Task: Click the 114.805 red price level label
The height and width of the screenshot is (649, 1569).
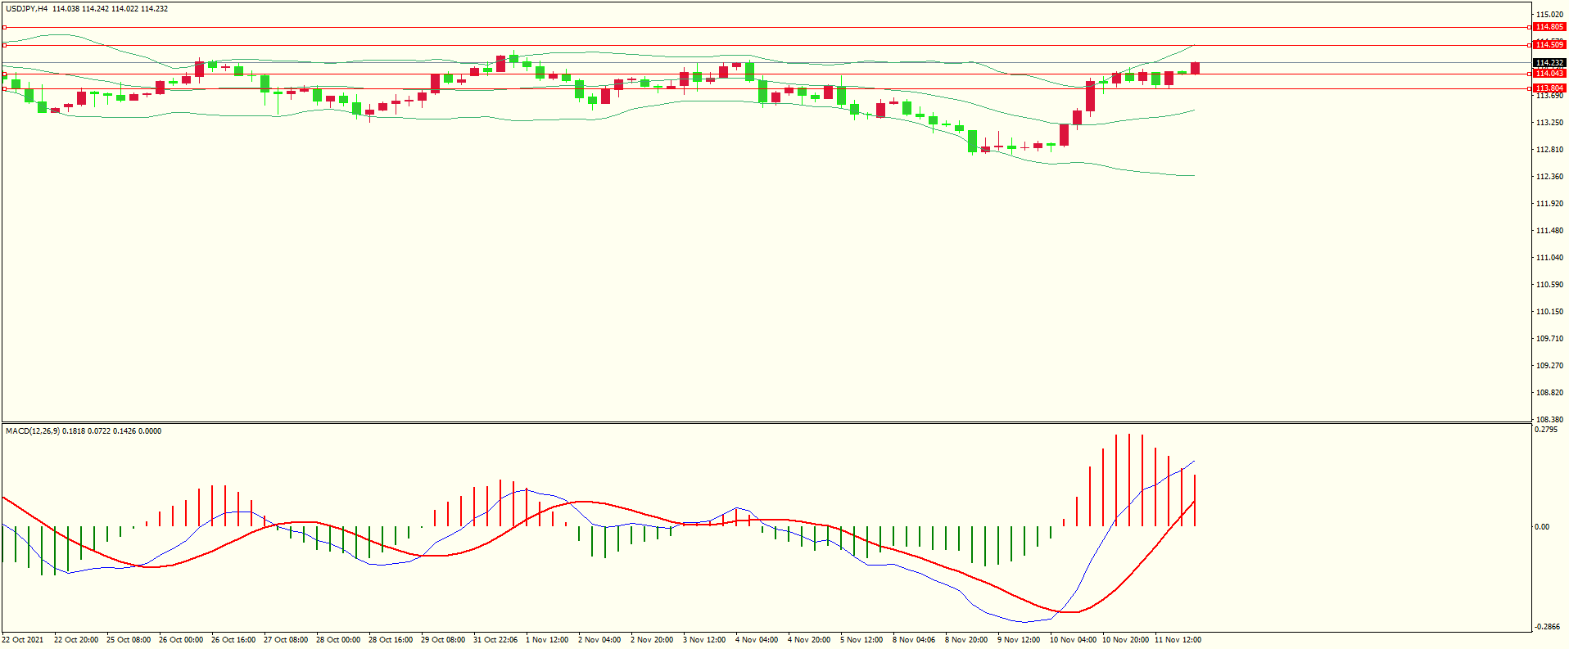Action: pyautogui.click(x=1549, y=27)
